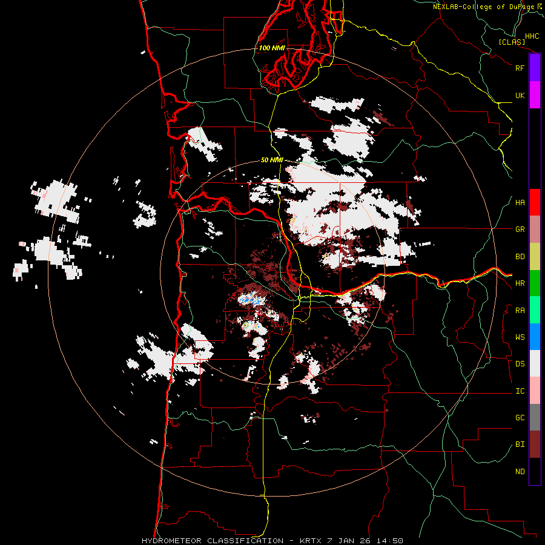This screenshot has width=545, height=545.
Task: Select the red HA legend swatch
Action: (535, 202)
